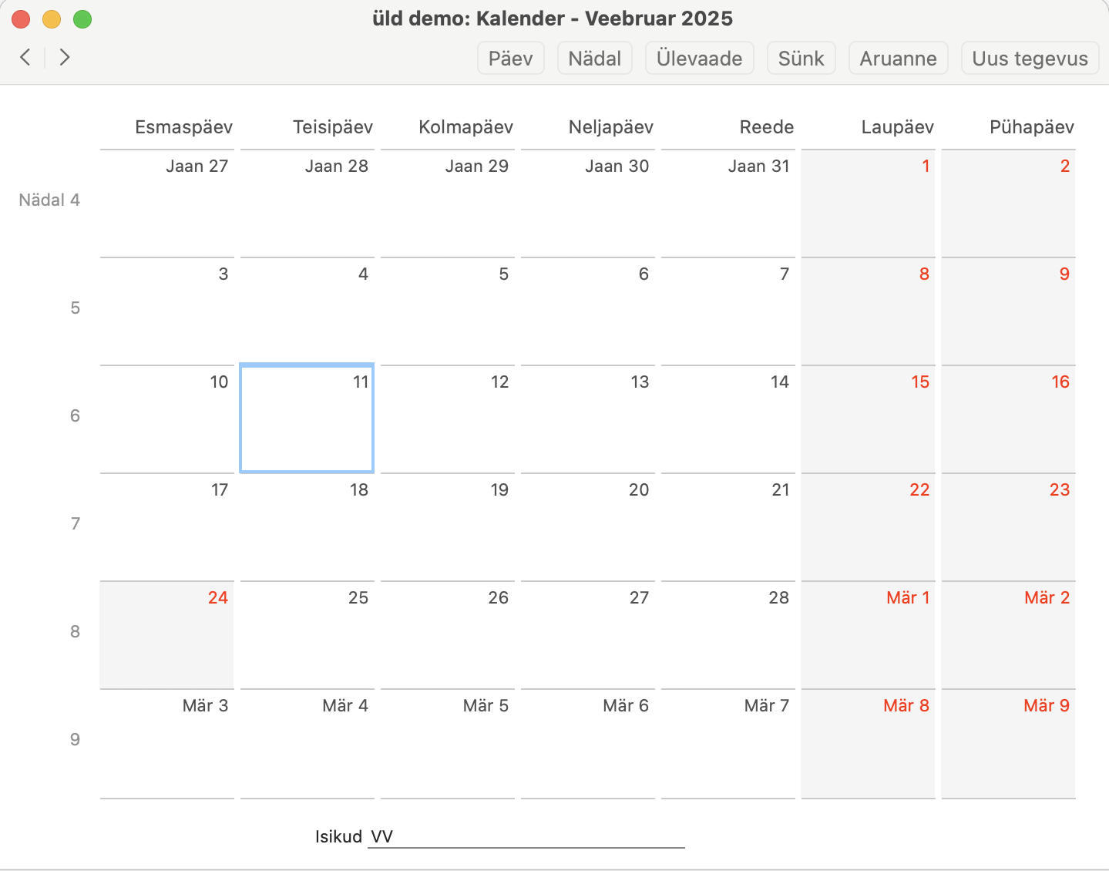Select February 21 cell
Screen dimensions: 1109x871
tap(728, 527)
